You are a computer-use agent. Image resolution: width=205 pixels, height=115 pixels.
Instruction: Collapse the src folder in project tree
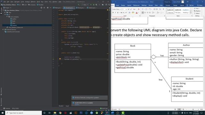point(5,15)
